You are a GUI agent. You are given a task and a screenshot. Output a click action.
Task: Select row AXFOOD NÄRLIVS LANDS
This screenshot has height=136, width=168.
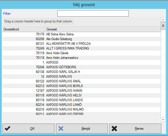[x=81, y=100]
